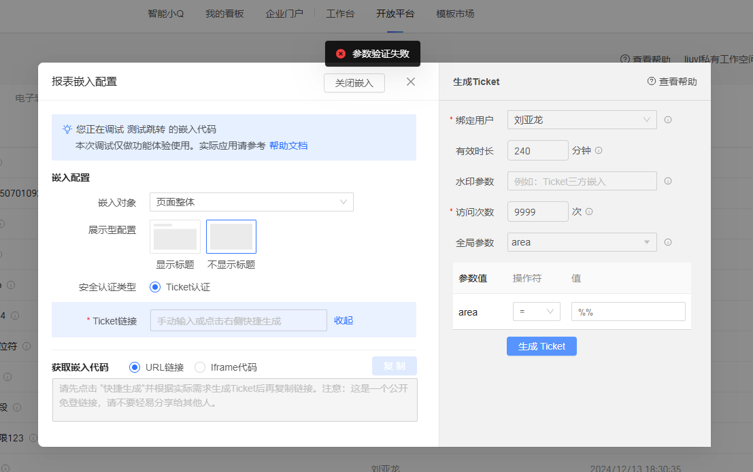Switch to 工作台 in top navigation
Screen dimensions: 753x472
click(x=340, y=14)
